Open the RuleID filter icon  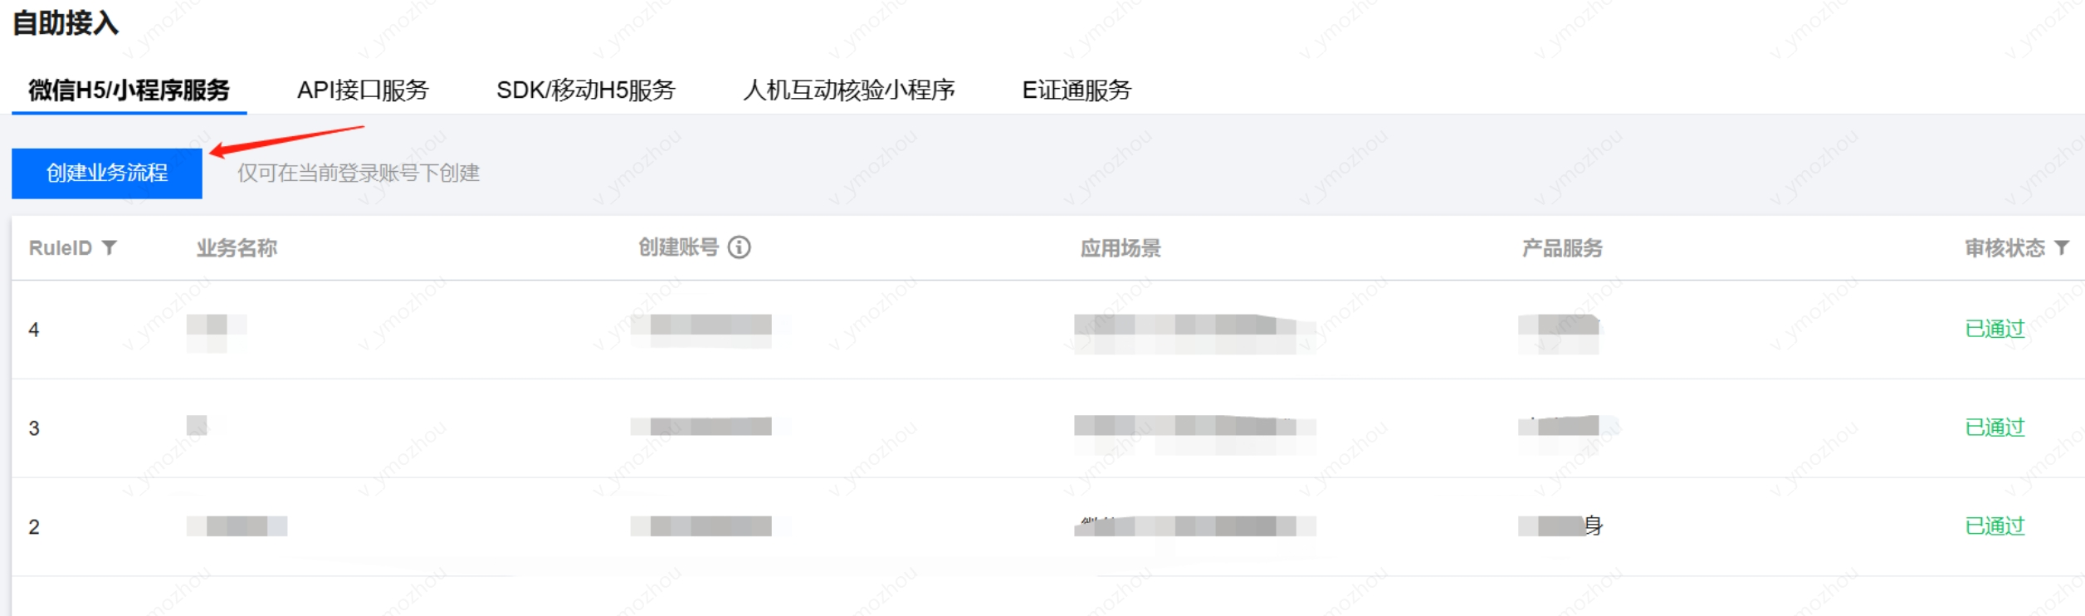click(109, 247)
